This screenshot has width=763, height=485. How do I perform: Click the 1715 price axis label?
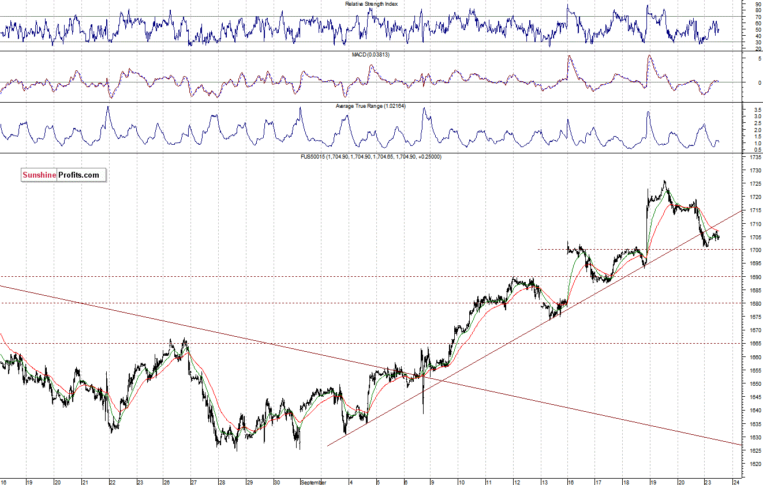(754, 210)
